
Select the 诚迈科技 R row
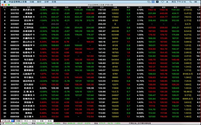[x=100, y=81]
